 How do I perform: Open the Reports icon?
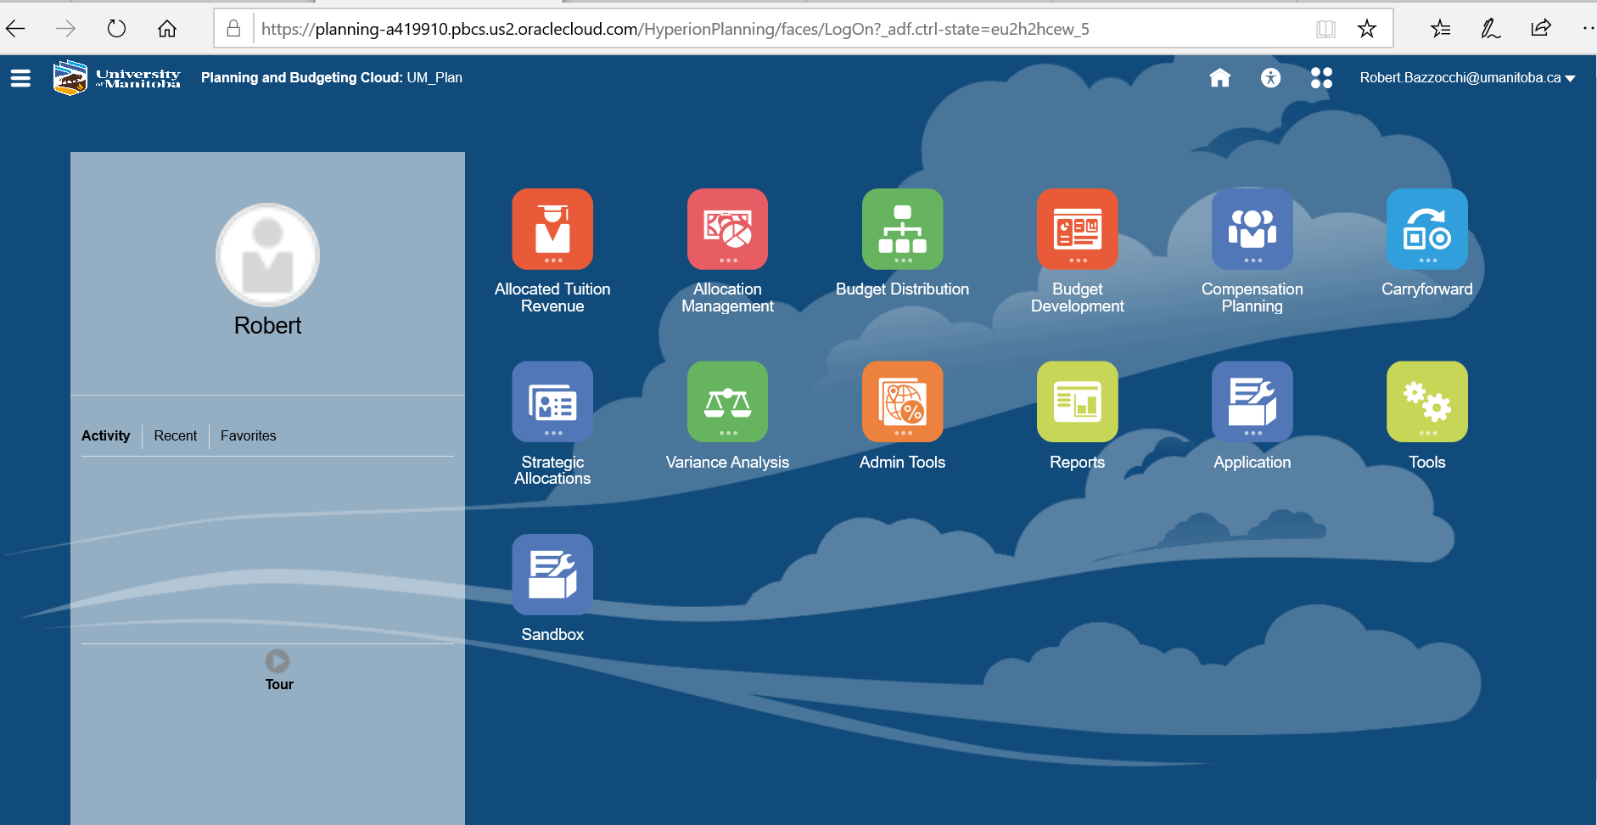coord(1077,401)
